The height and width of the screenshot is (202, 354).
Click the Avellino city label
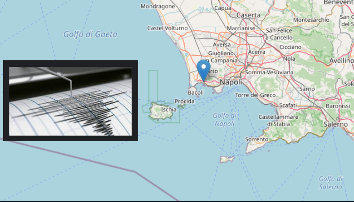pos(341,60)
